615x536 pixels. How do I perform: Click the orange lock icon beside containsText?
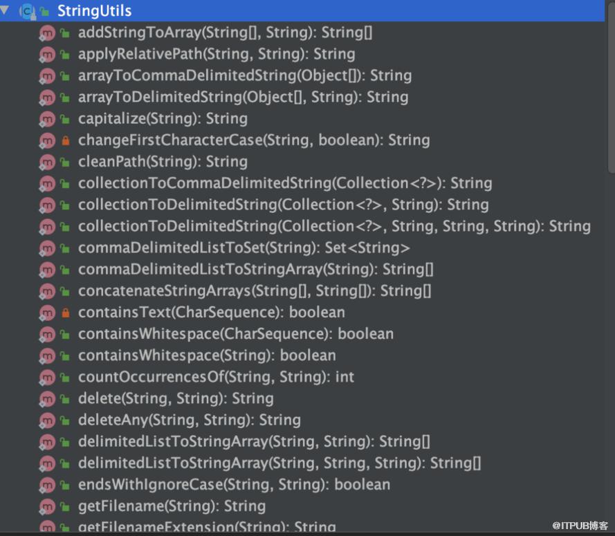pyautogui.click(x=66, y=313)
